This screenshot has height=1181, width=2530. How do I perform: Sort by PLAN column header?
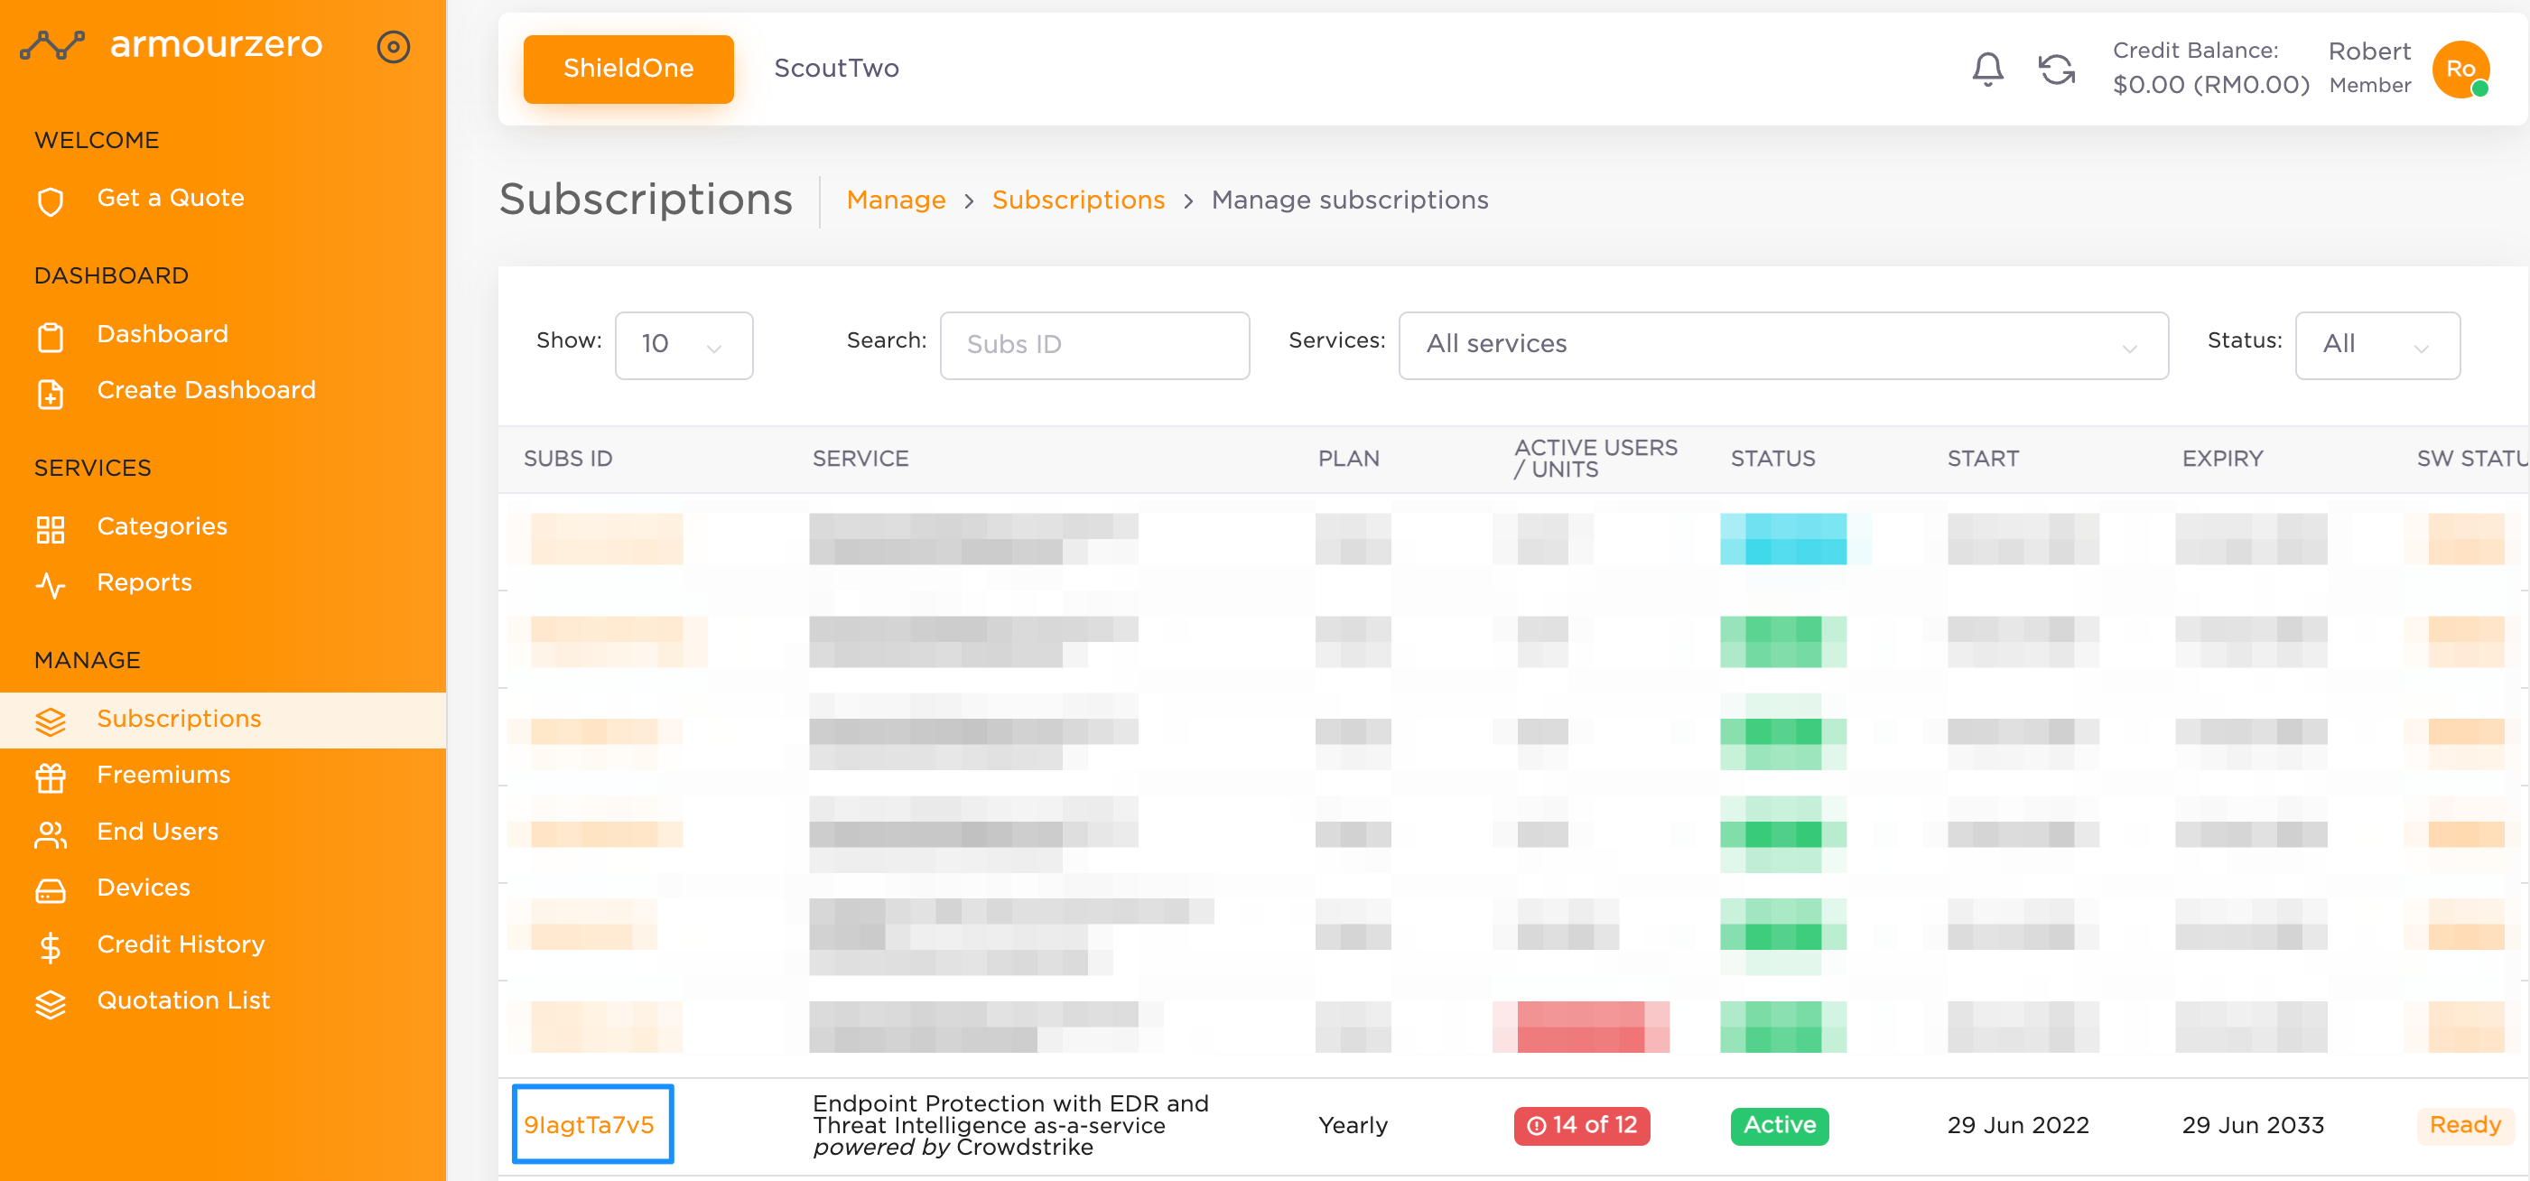[1348, 459]
